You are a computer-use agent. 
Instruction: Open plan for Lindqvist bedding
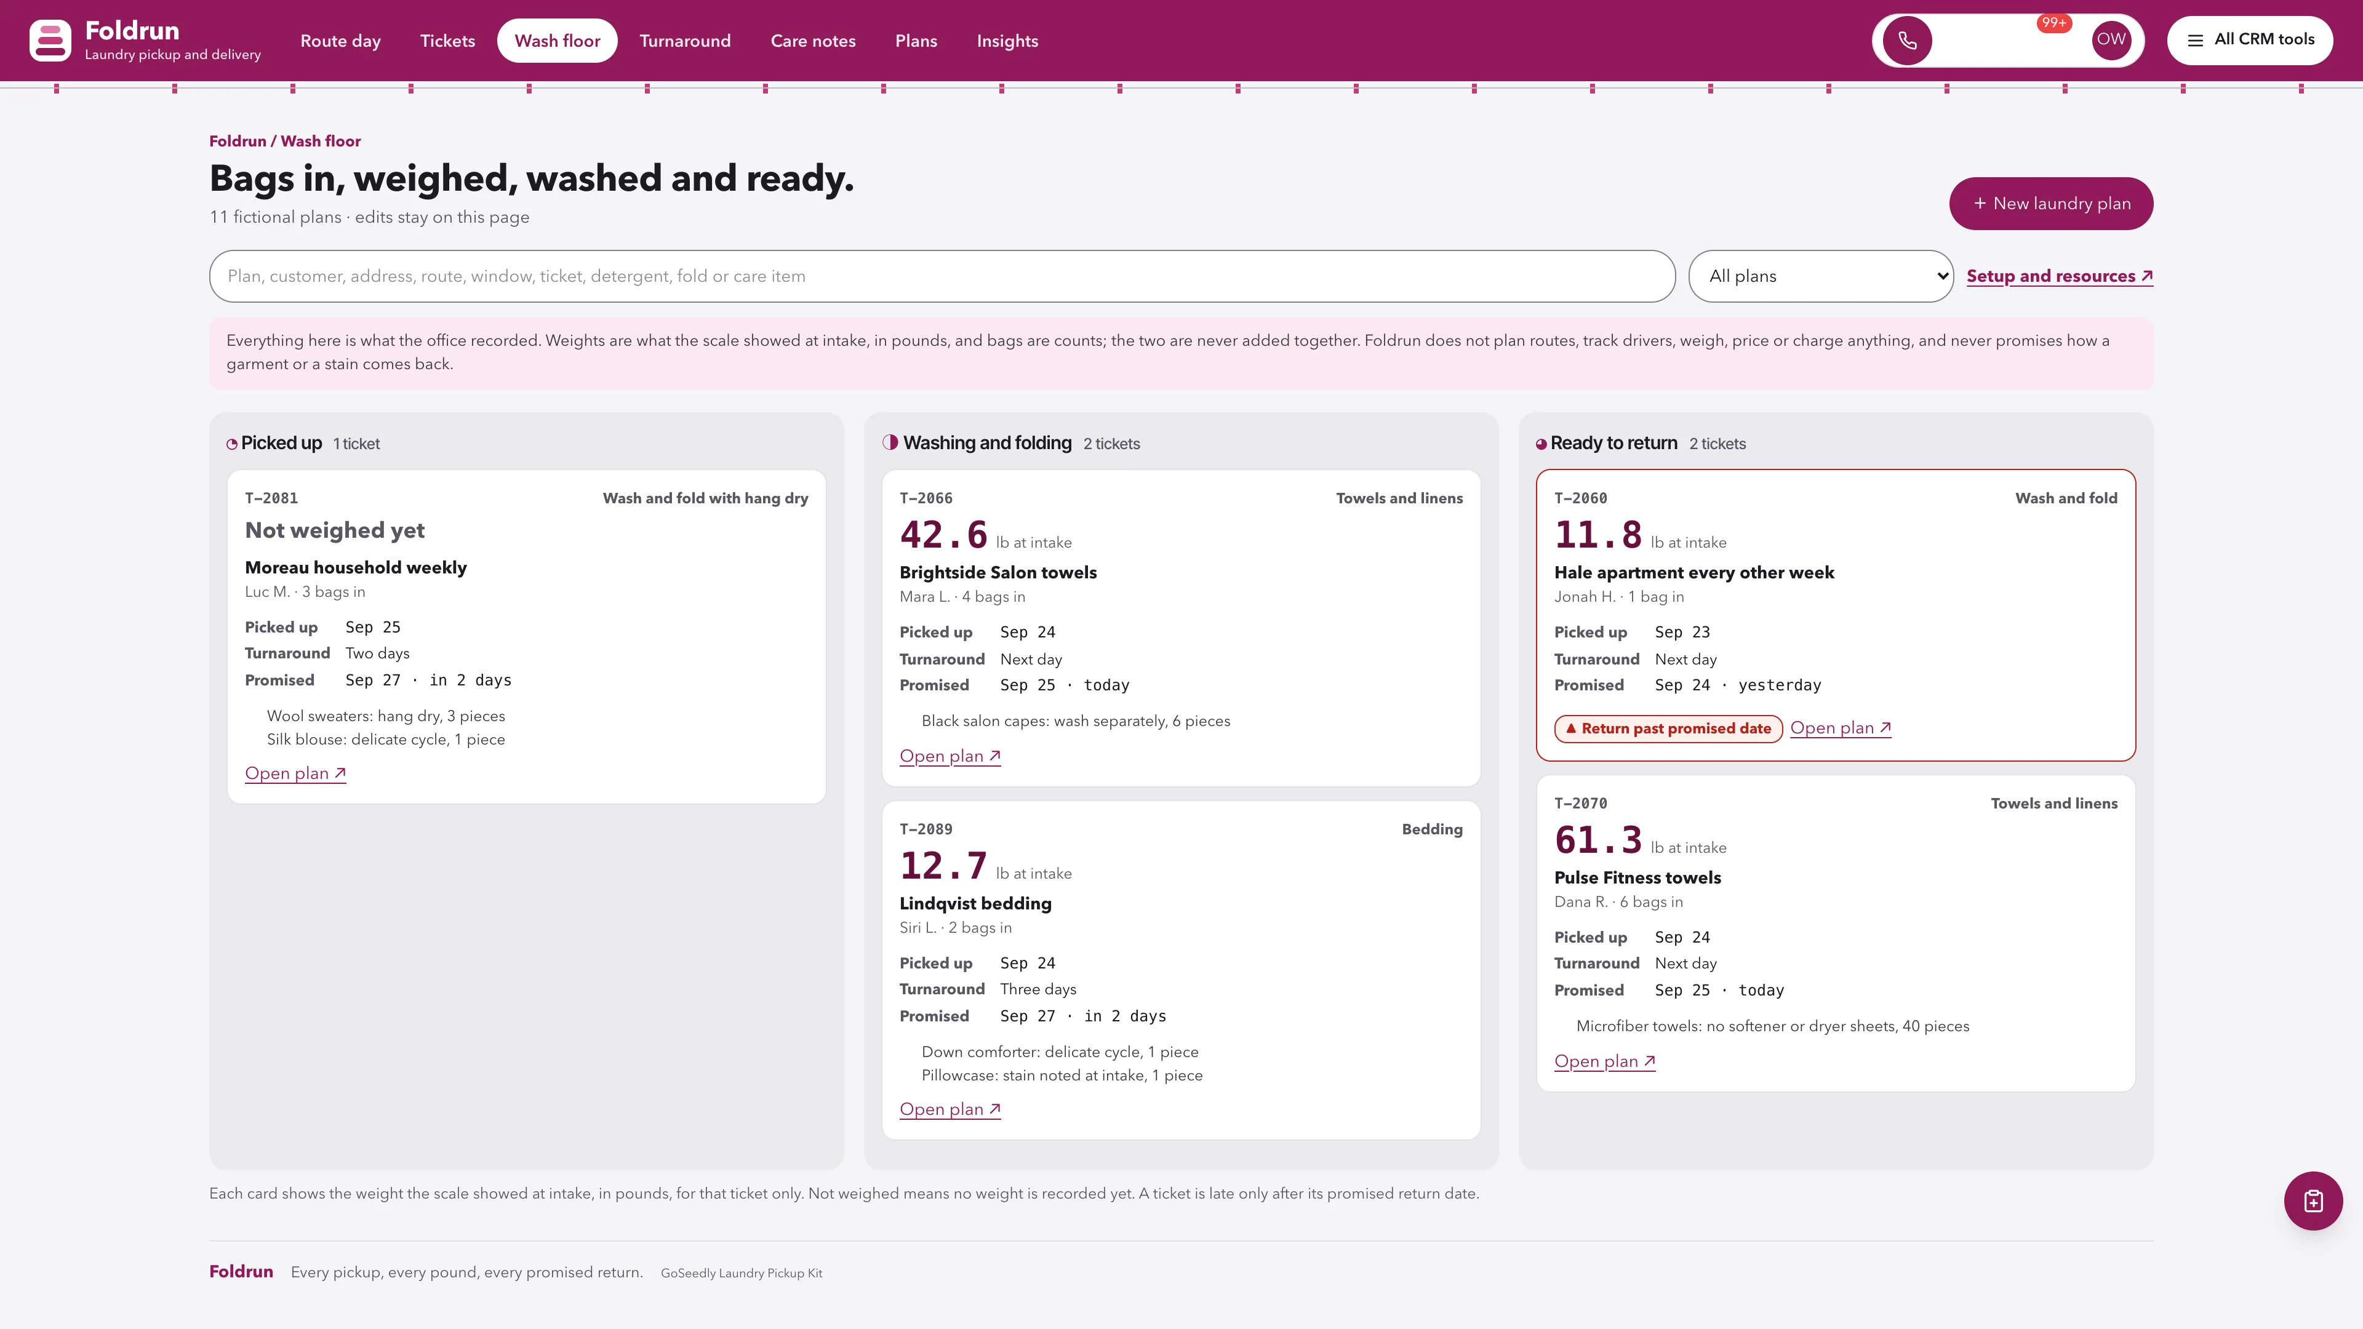[950, 1109]
